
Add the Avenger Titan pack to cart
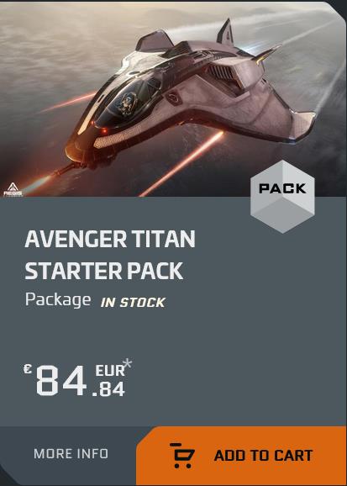coord(241,456)
